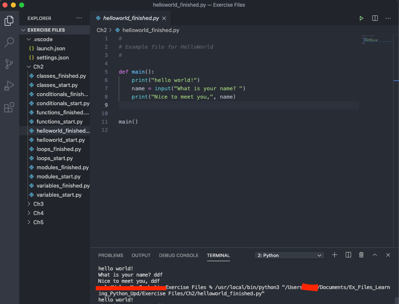The image size is (399, 304).
Task: Create a new terminal with plus icon
Action: [x=334, y=255]
